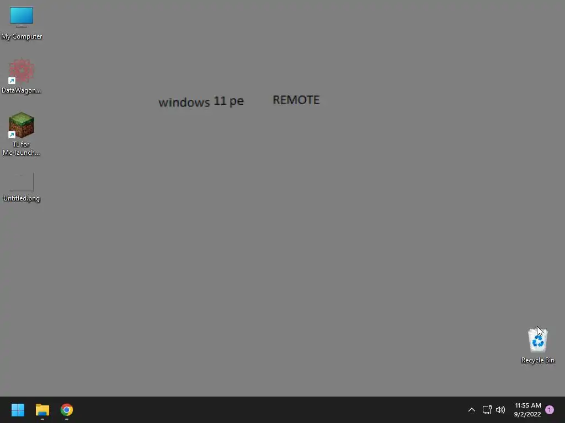Open Google Chrome from the taskbar
The width and height of the screenshot is (565, 423).
(67, 410)
